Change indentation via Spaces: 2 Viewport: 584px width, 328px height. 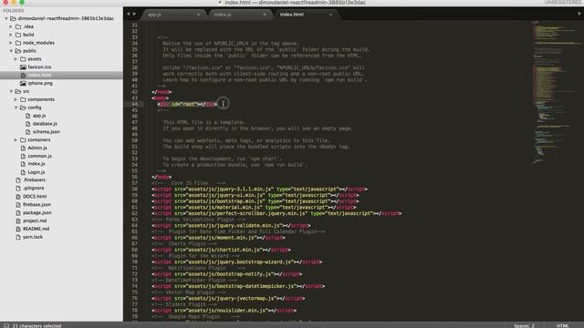524,325
